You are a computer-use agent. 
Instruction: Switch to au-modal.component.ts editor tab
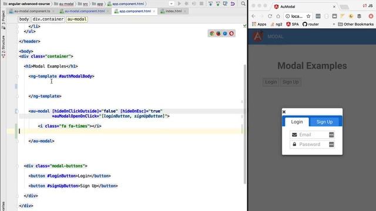[x=32, y=11]
